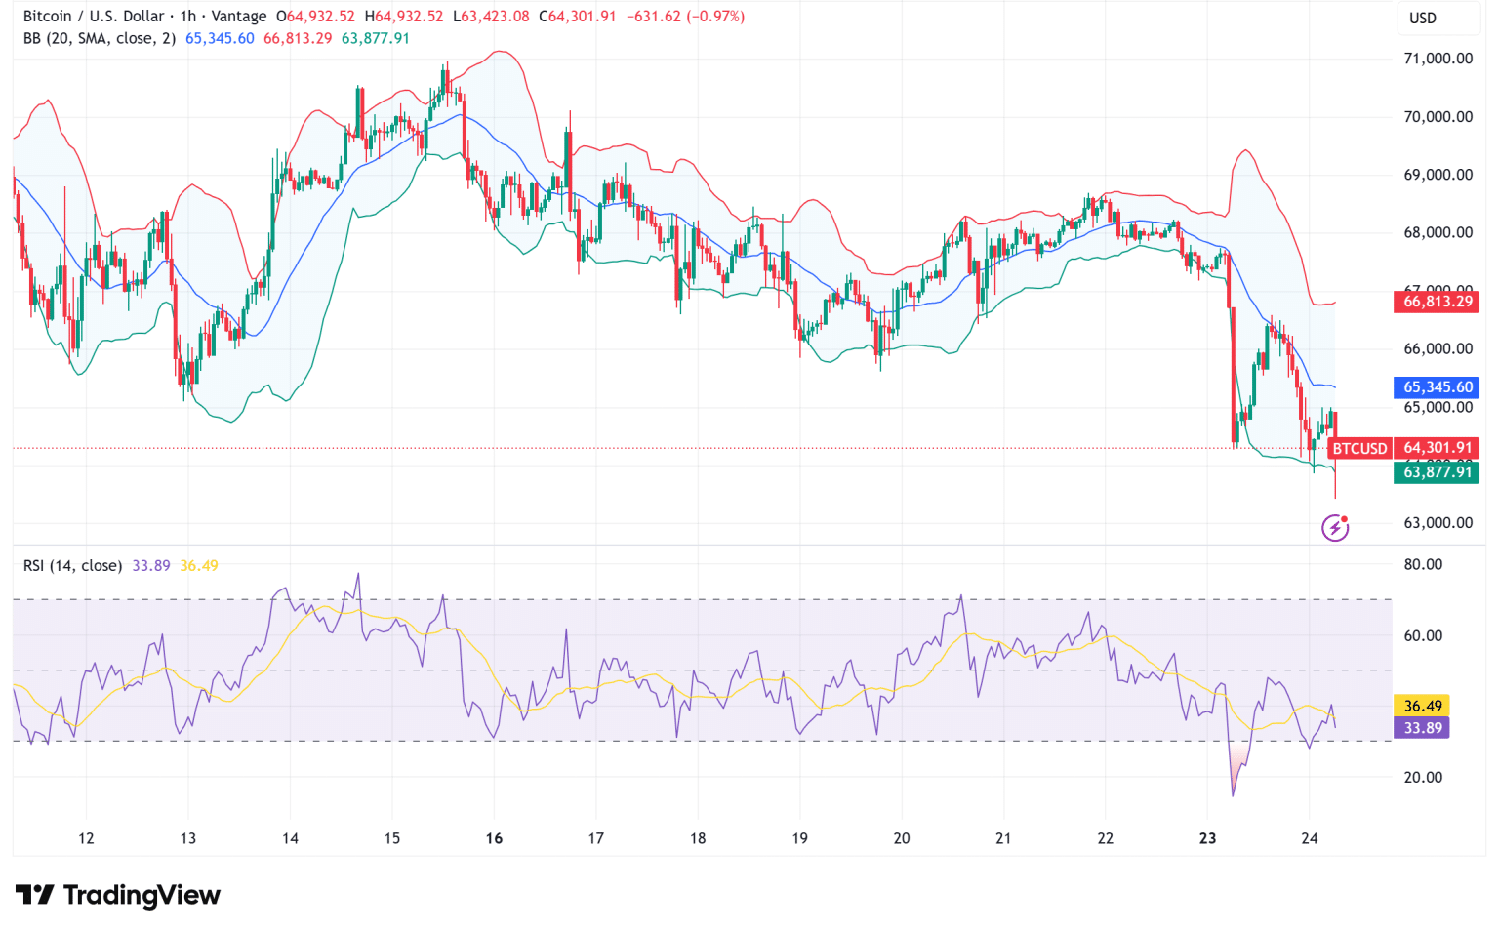Select the BB (20, SMA, close, 2) indicator label
Screen dimensions: 1499x934
click(x=100, y=38)
